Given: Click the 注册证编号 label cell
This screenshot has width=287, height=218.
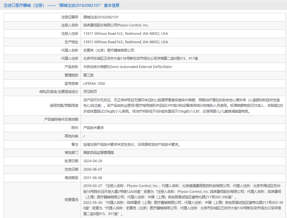Looking at the screenshot, I should 70,17.
